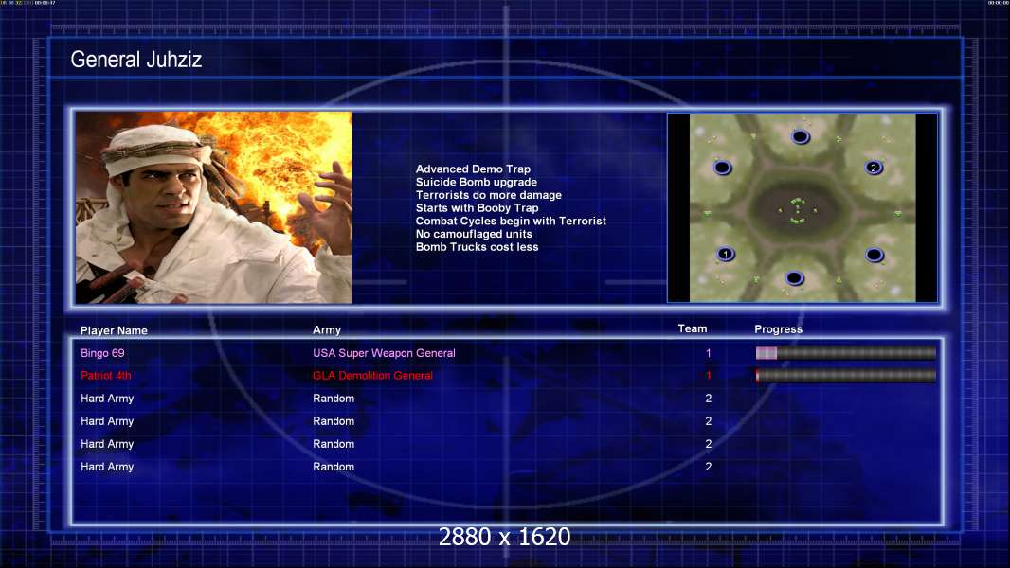Click 'GLA Demolition General' army entry

(x=372, y=376)
